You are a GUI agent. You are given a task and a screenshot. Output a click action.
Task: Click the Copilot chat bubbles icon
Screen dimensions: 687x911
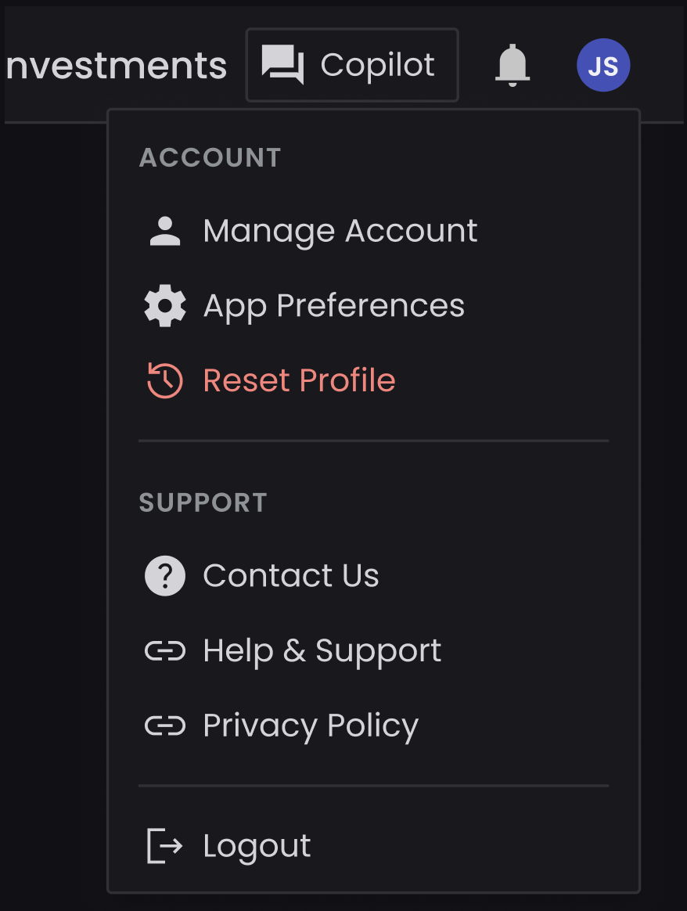(x=282, y=64)
